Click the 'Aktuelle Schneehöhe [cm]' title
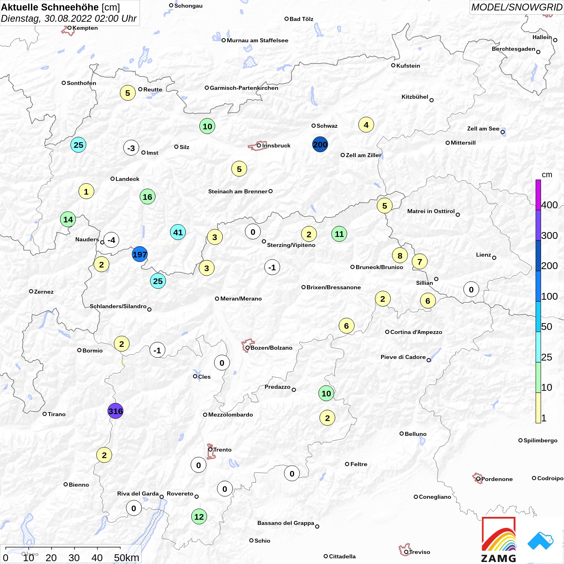The image size is (564, 564). coord(60,7)
